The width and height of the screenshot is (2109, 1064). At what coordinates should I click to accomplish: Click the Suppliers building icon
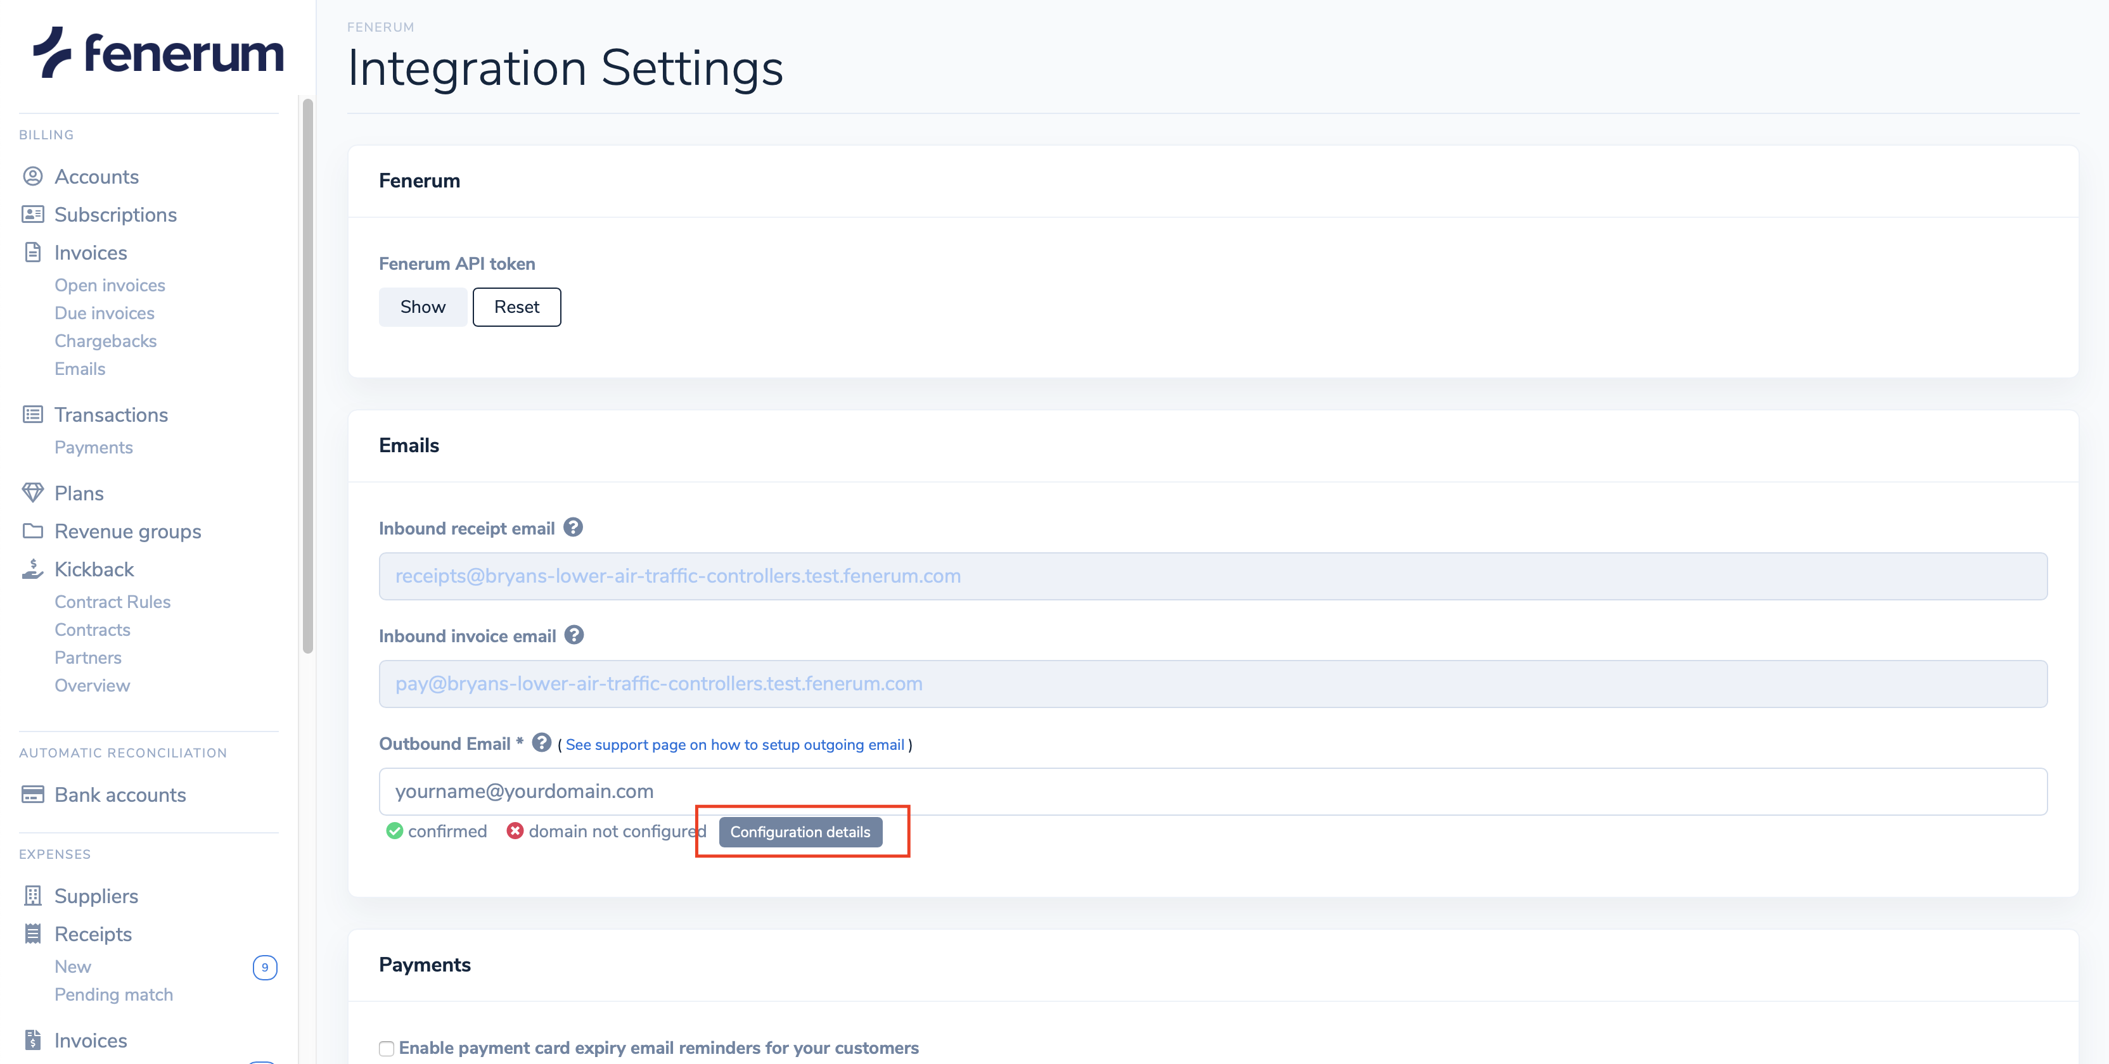(33, 896)
